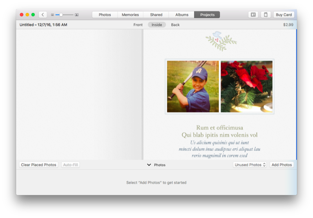
Task: Click the red close window button
Action: tap(22, 15)
